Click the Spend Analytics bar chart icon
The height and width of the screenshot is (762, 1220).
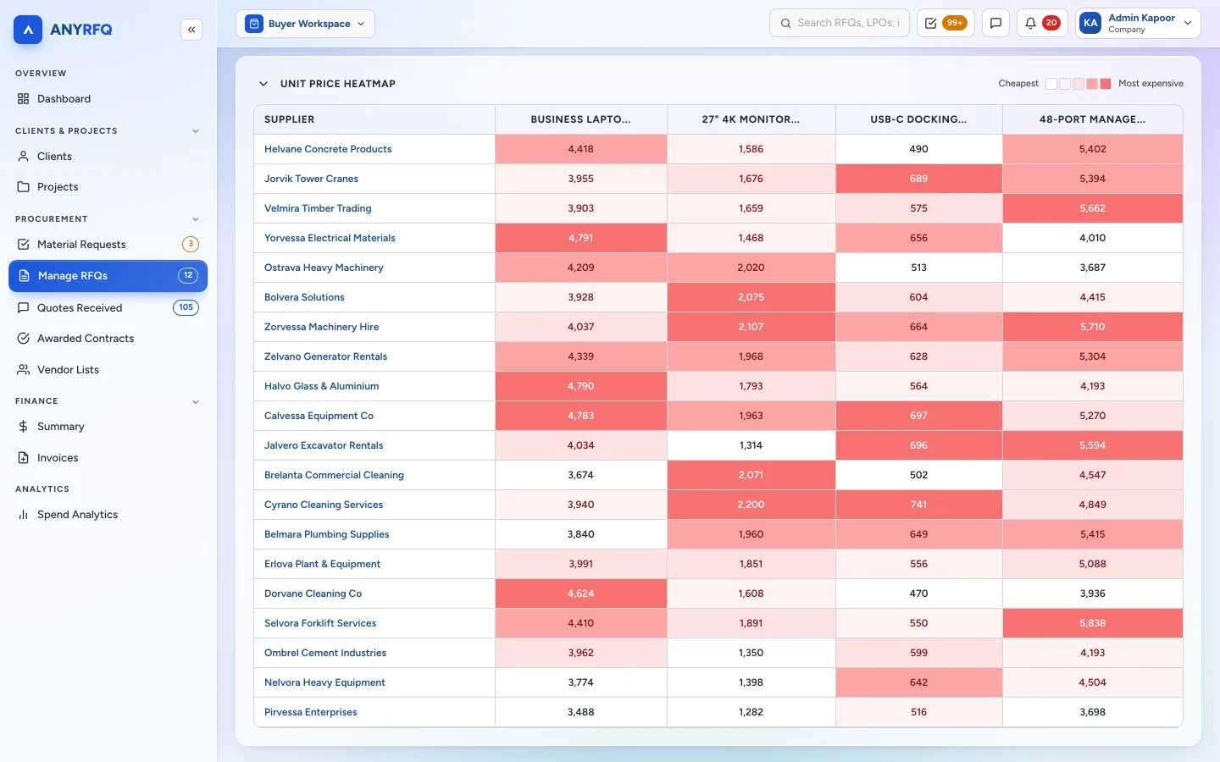[24, 515]
